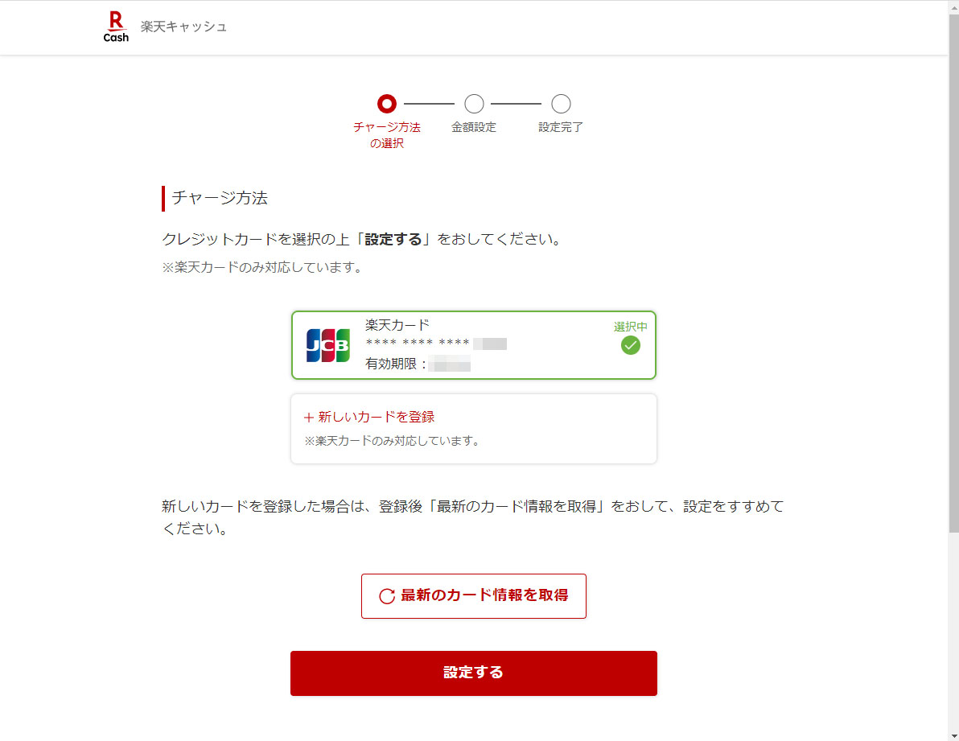
Task: Click the scrollbar down arrow
Action: point(953,735)
